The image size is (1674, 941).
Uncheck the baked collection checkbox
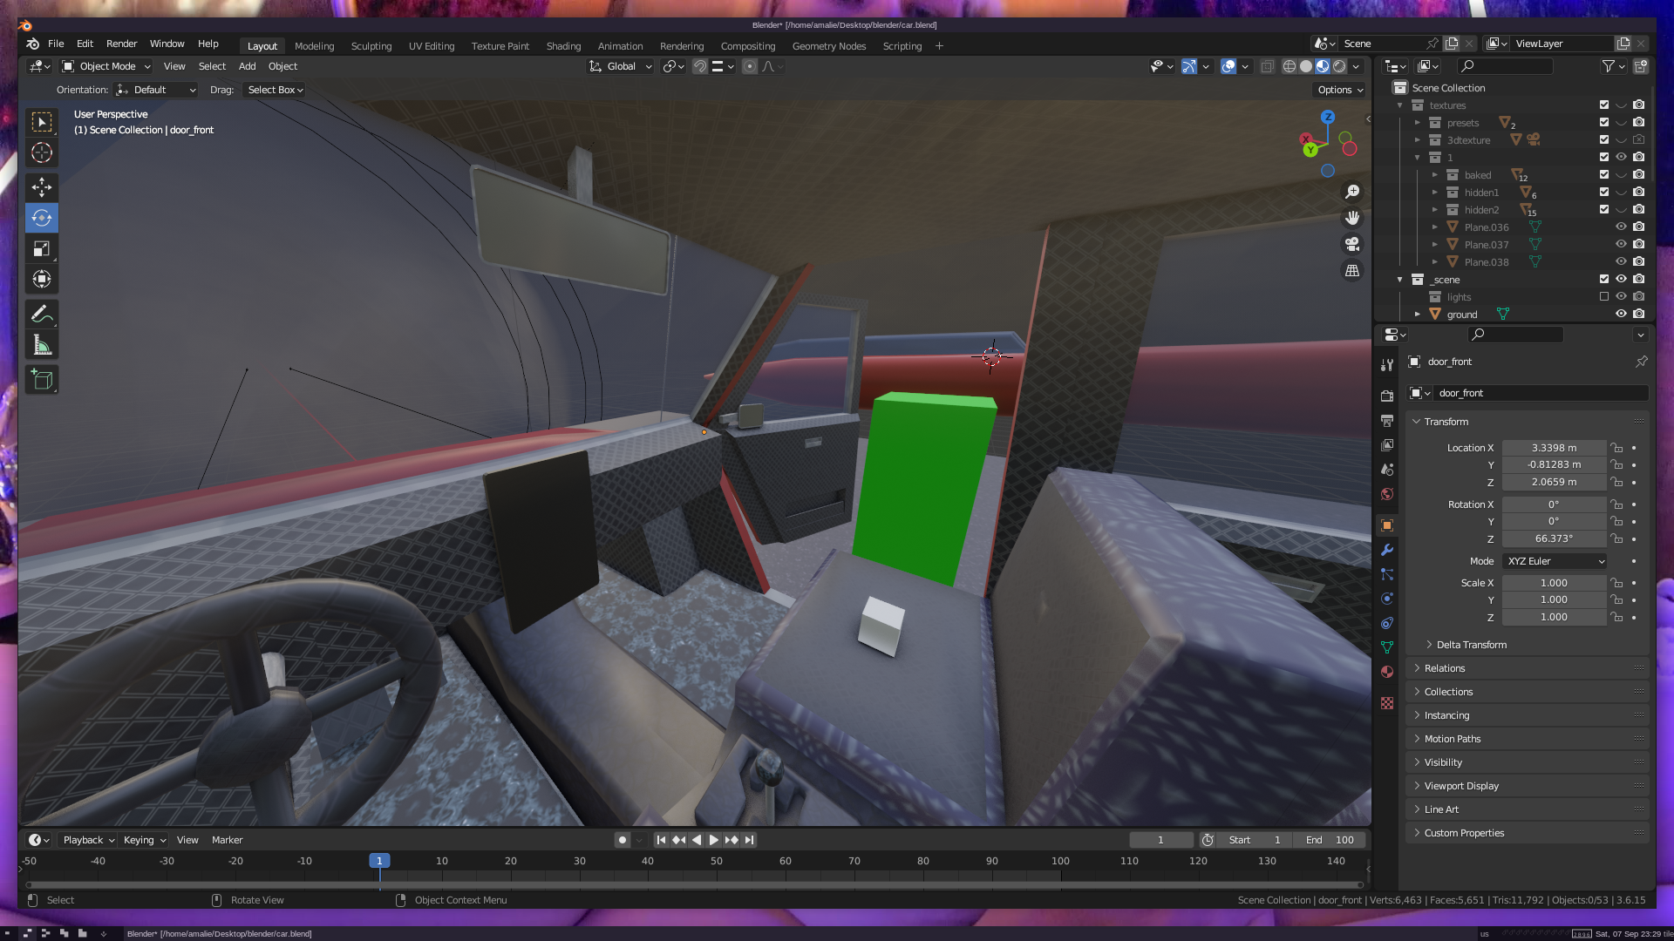pyautogui.click(x=1603, y=174)
